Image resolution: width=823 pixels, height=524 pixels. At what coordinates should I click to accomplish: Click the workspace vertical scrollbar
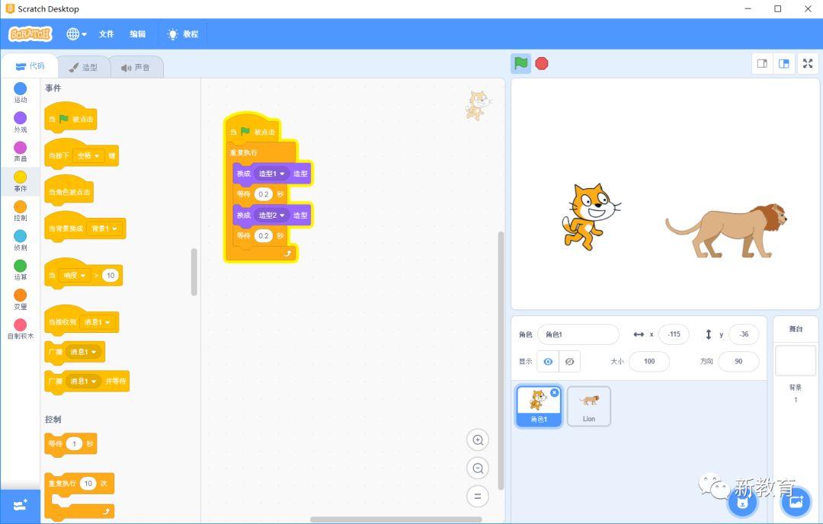point(501,360)
